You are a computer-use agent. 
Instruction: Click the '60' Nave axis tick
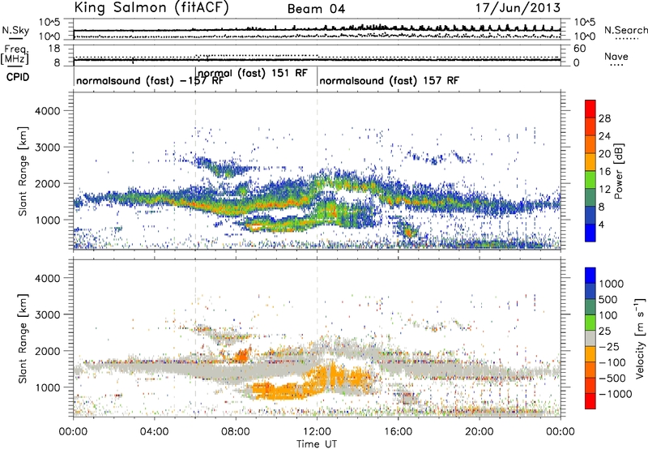[580, 49]
